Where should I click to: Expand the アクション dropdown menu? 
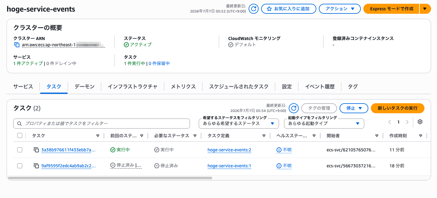pos(340,9)
